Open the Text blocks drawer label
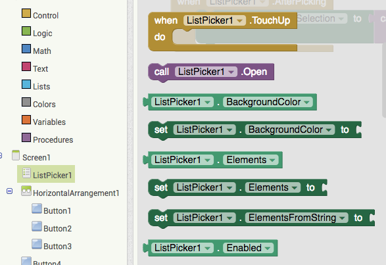The width and height of the screenshot is (386, 265). (x=40, y=68)
